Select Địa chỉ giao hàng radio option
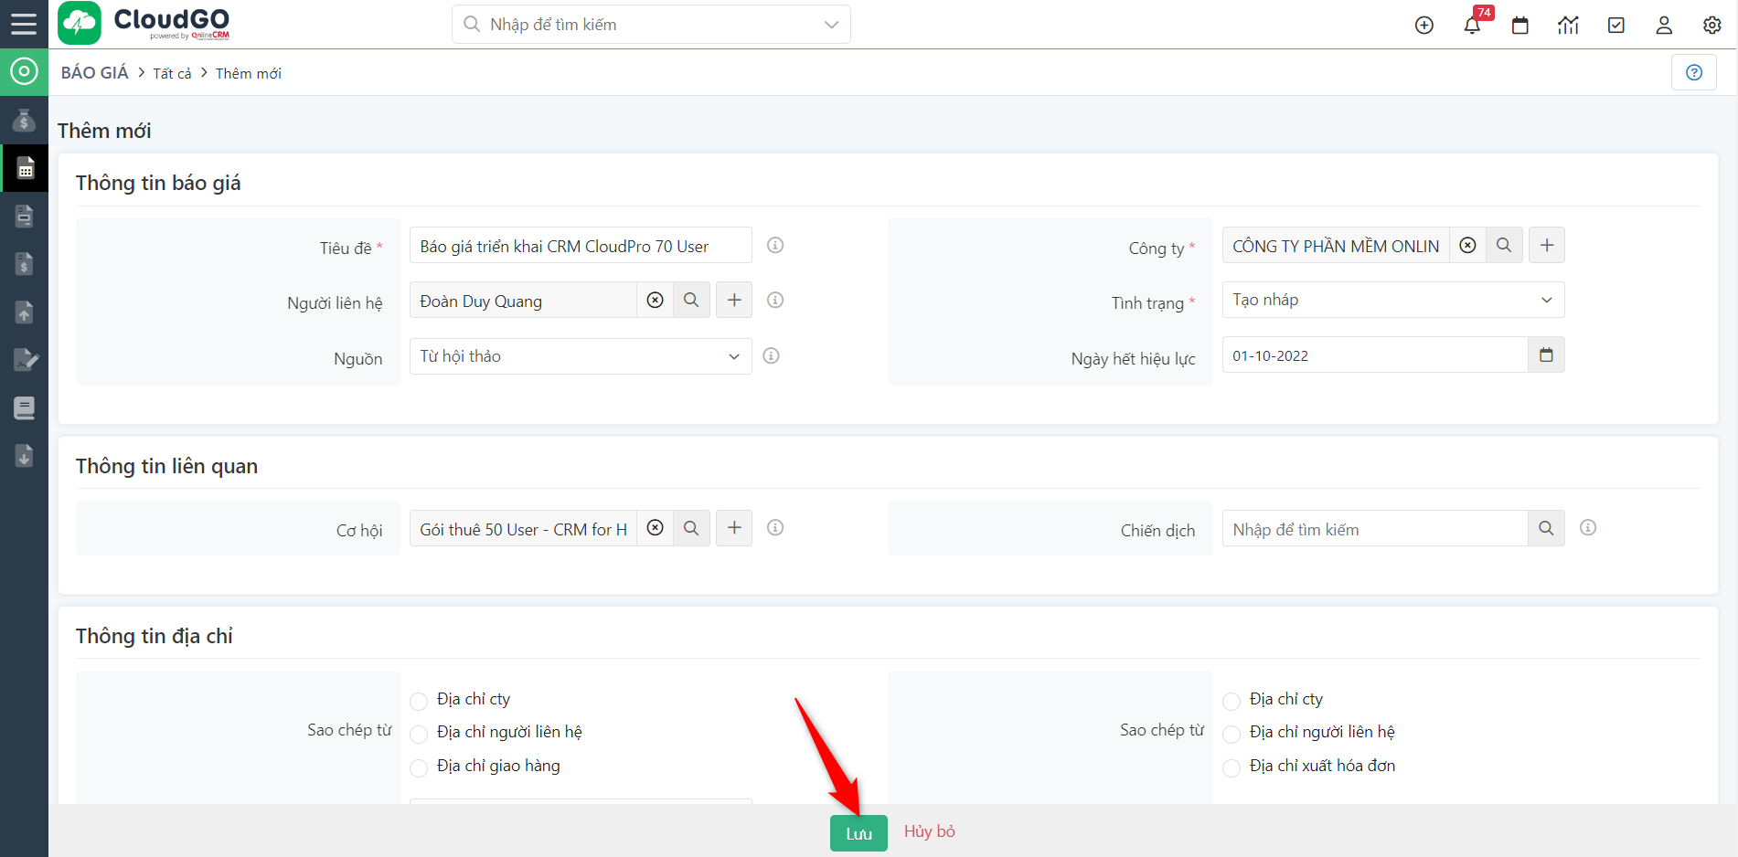Screen dimensions: 1738x857 419,767
